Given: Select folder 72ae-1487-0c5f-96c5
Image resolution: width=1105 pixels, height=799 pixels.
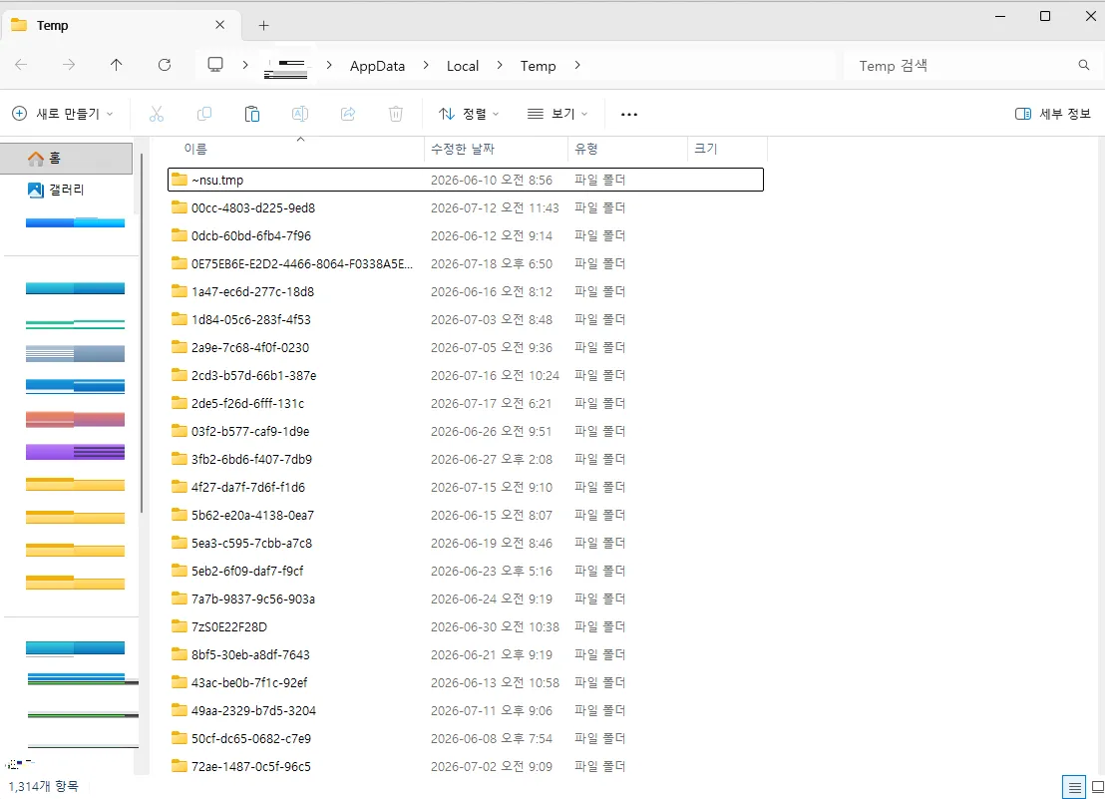Looking at the screenshot, I should point(465,766).
